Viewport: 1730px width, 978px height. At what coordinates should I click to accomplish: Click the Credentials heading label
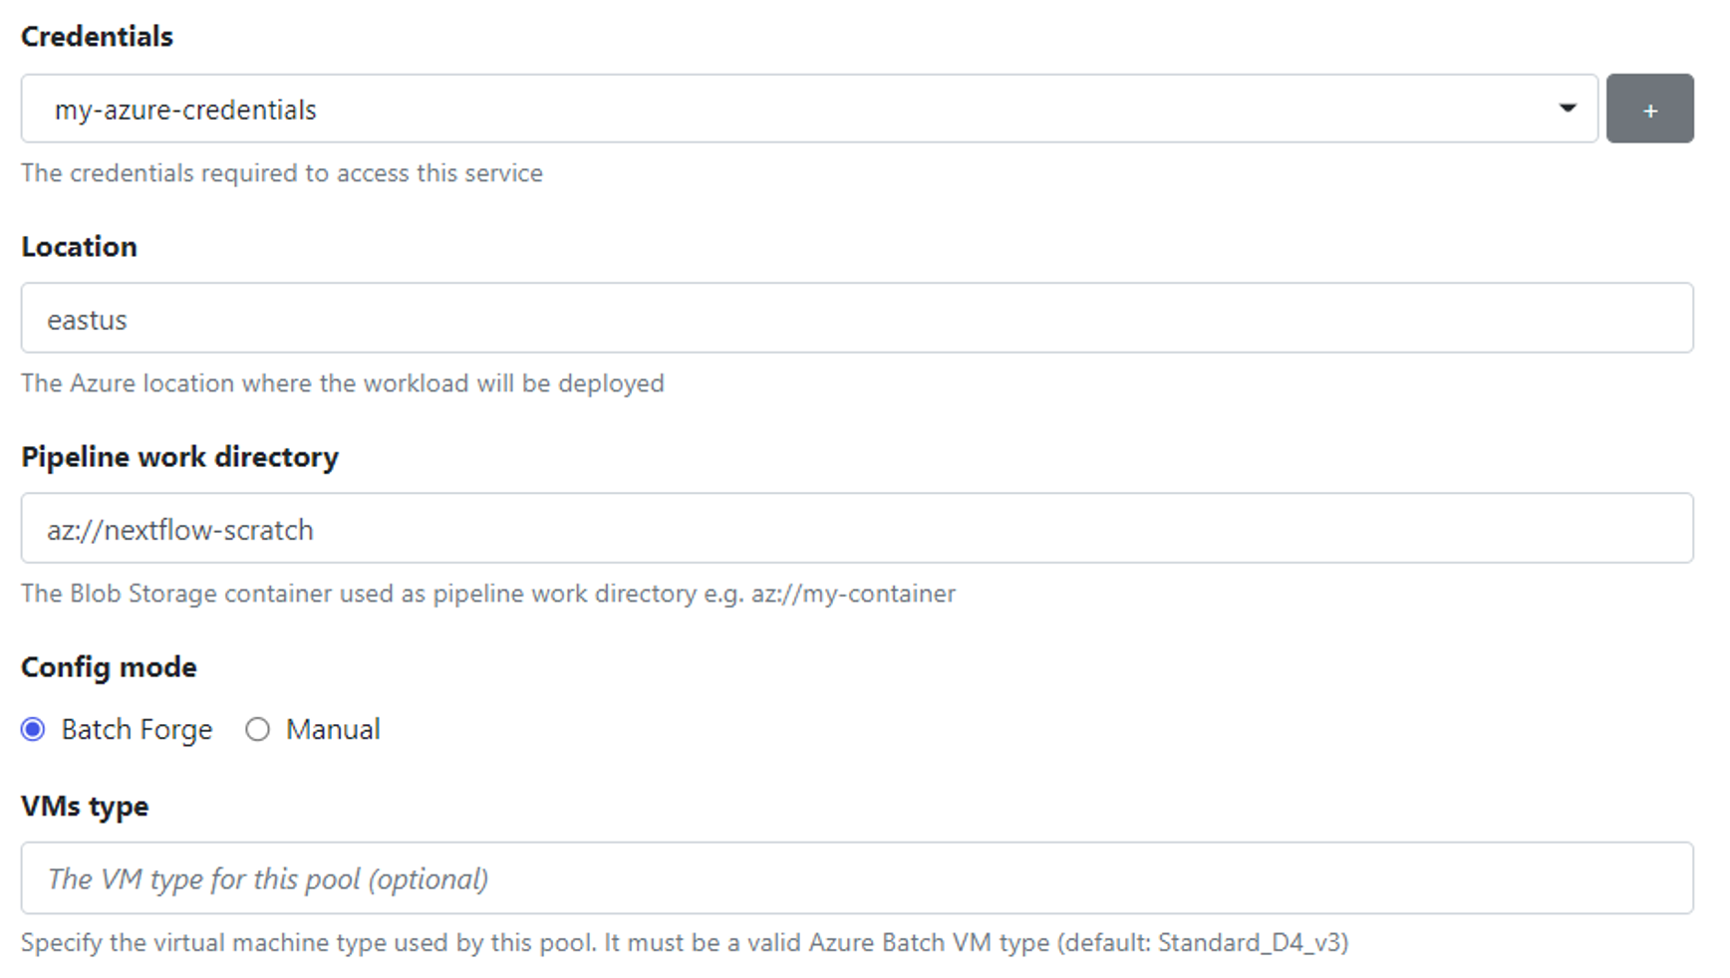97,37
